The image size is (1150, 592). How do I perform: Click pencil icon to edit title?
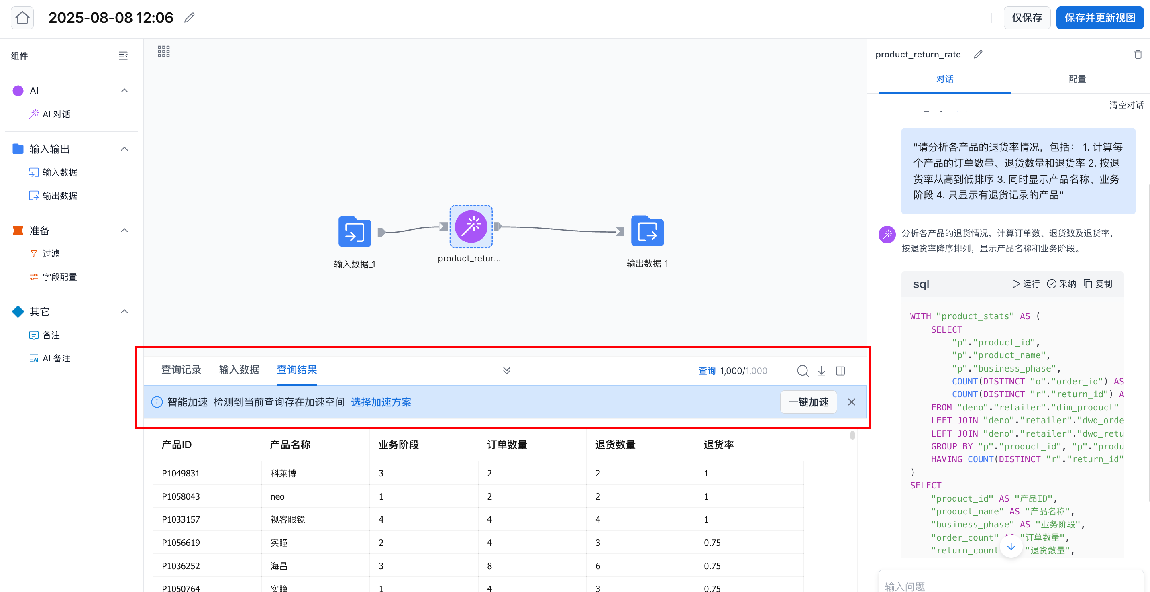tap(189, 18)
